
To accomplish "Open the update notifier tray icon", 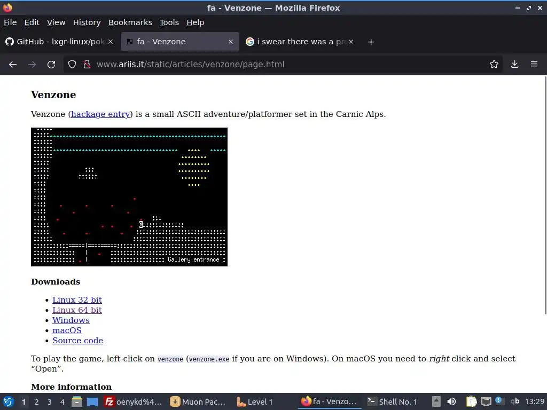I will pos(499,401).
